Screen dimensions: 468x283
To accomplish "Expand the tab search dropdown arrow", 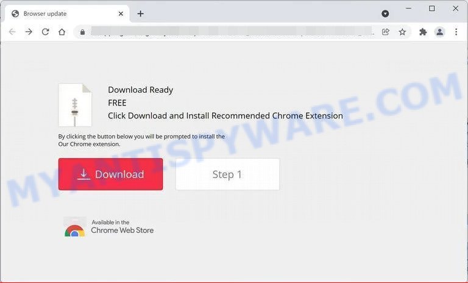I will (385, 13).
